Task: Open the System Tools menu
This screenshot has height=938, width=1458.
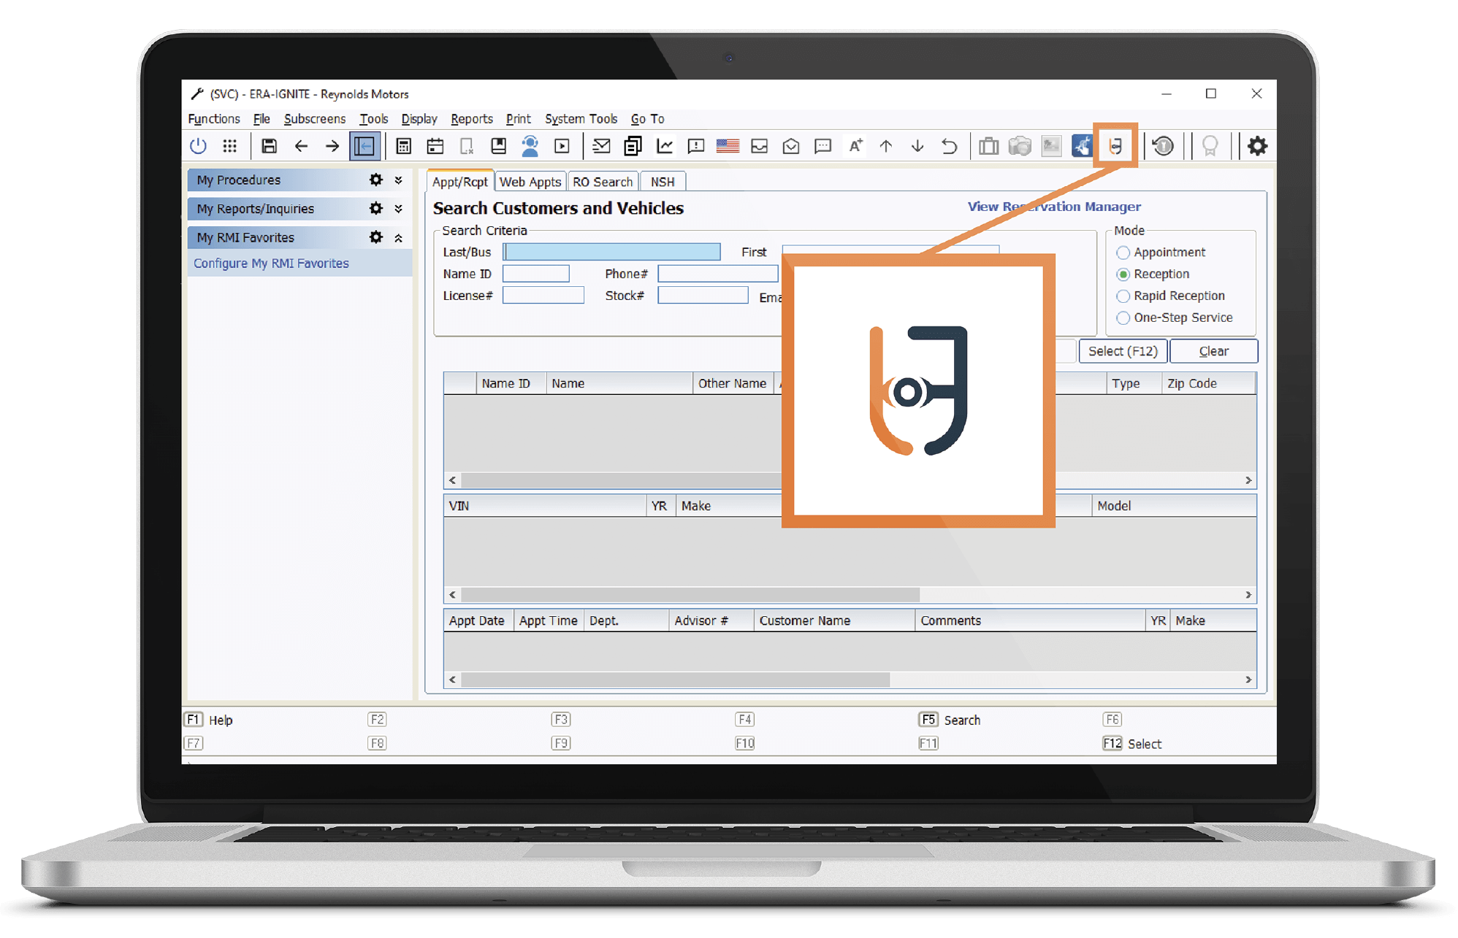Action: click(581, 118)
